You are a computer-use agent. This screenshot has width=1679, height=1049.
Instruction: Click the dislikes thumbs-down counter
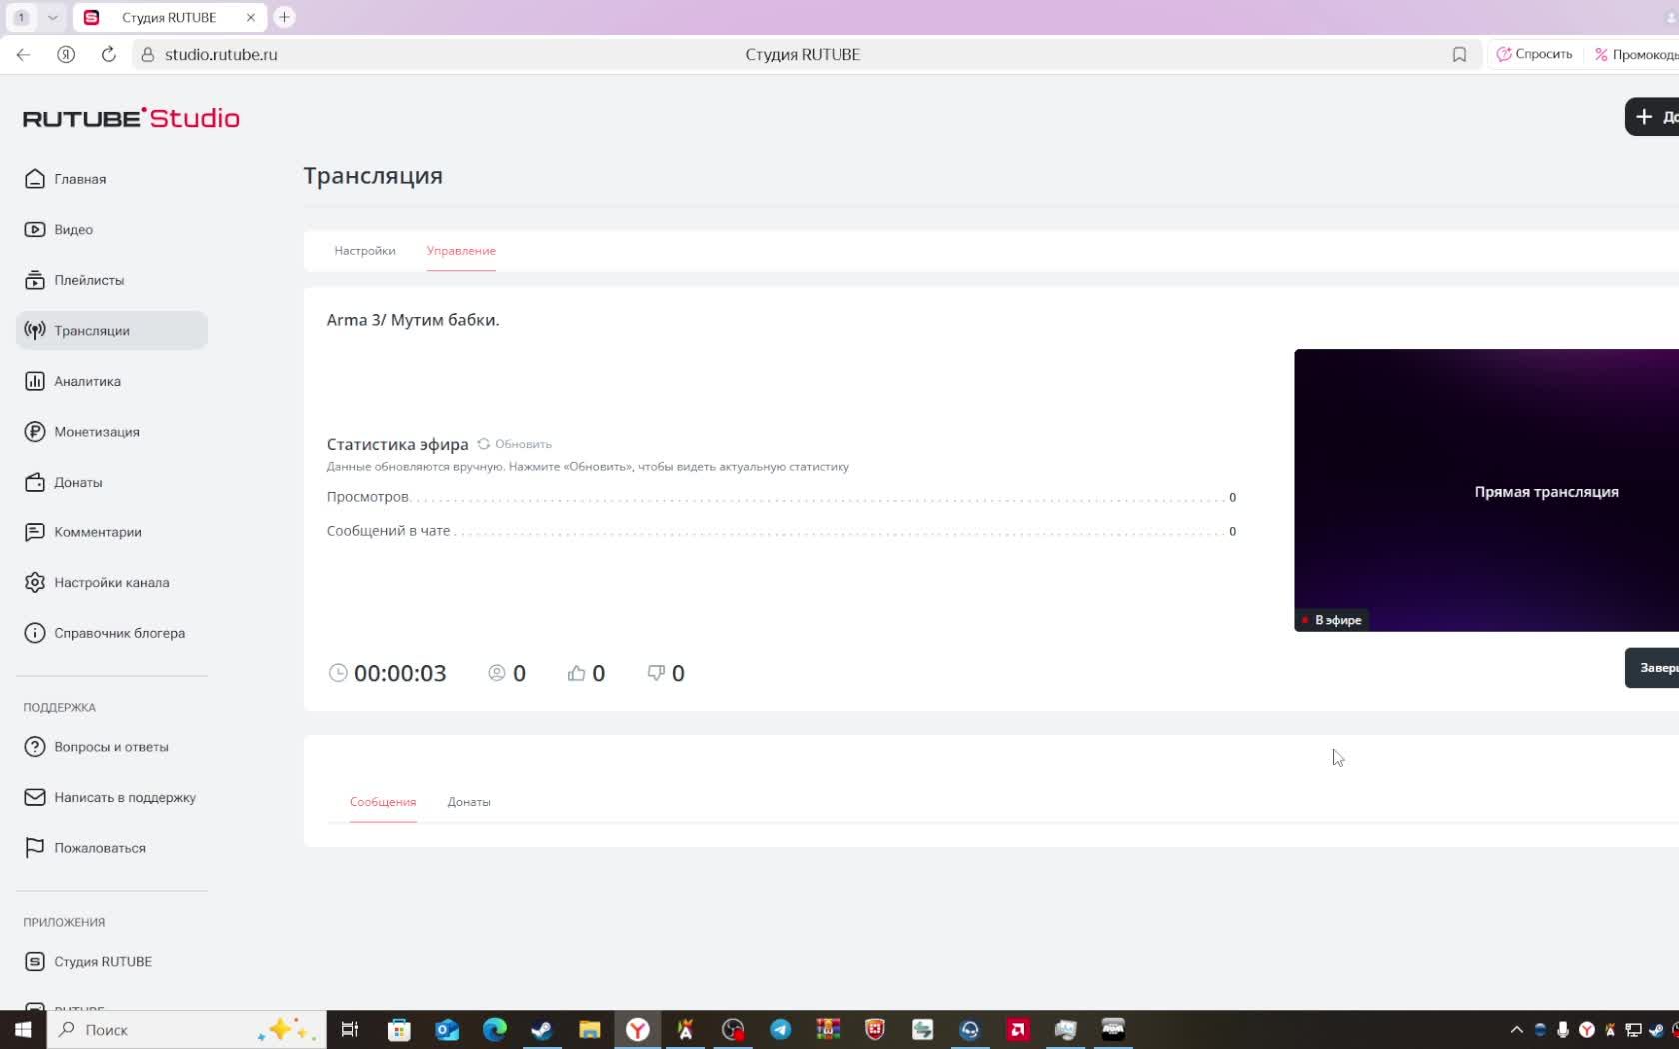point(665,673)
